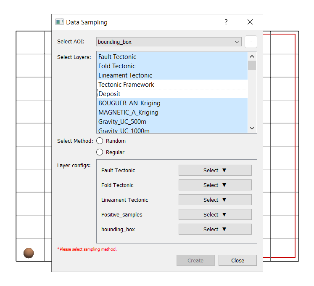Click the layer list scroll down arrow
Viewport: 314px width, 286px height.
point(252,128)
